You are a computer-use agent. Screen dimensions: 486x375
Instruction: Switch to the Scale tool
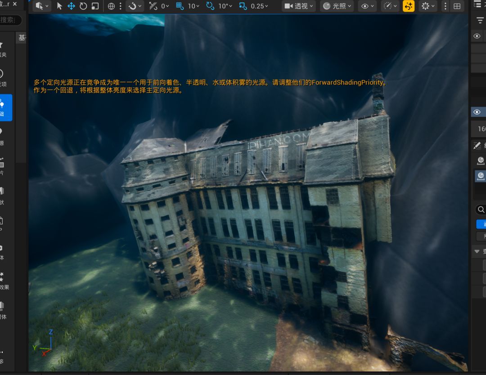(95, 6)
